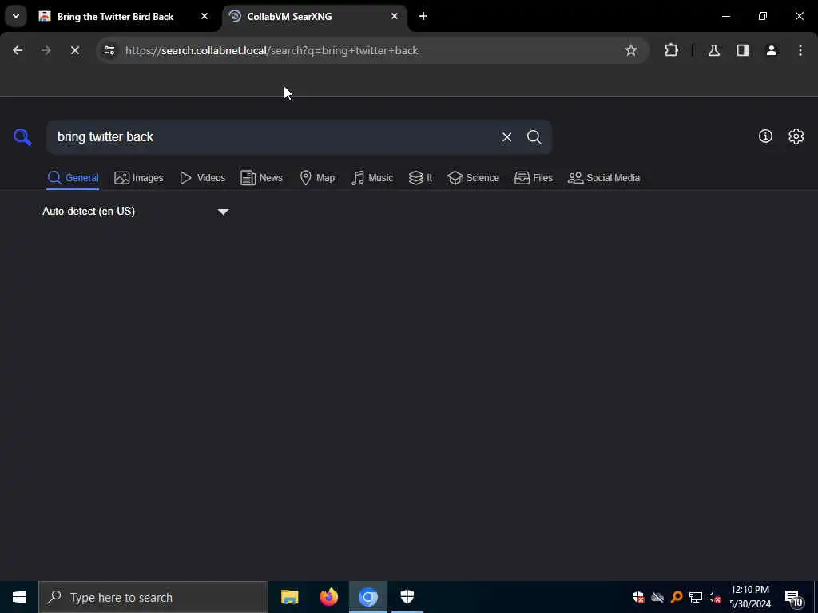The width and height of the screenshot is (818, 613).
Task: Submit search with the magnifier button
Action: 534,137
